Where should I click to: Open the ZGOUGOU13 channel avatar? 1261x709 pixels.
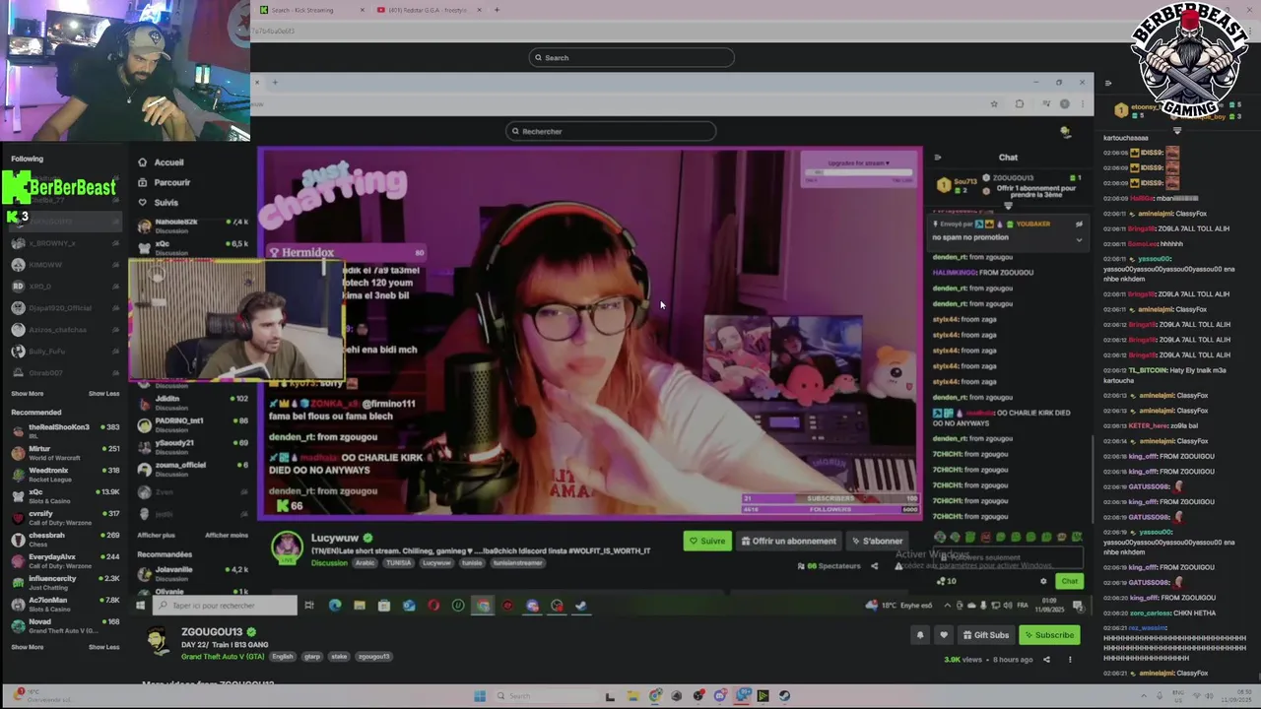pyautogui.click(x=158, y=642)
